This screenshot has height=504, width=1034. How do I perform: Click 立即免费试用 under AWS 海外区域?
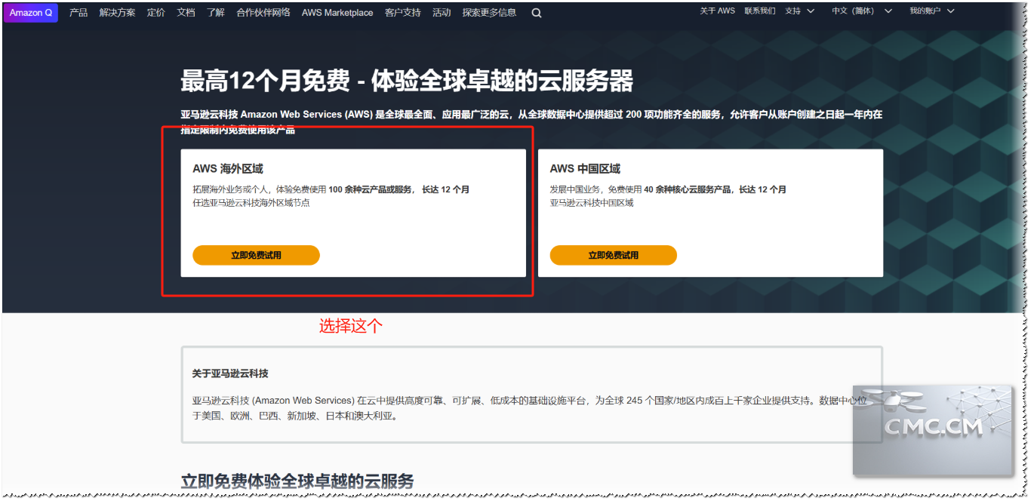[257, 256]
